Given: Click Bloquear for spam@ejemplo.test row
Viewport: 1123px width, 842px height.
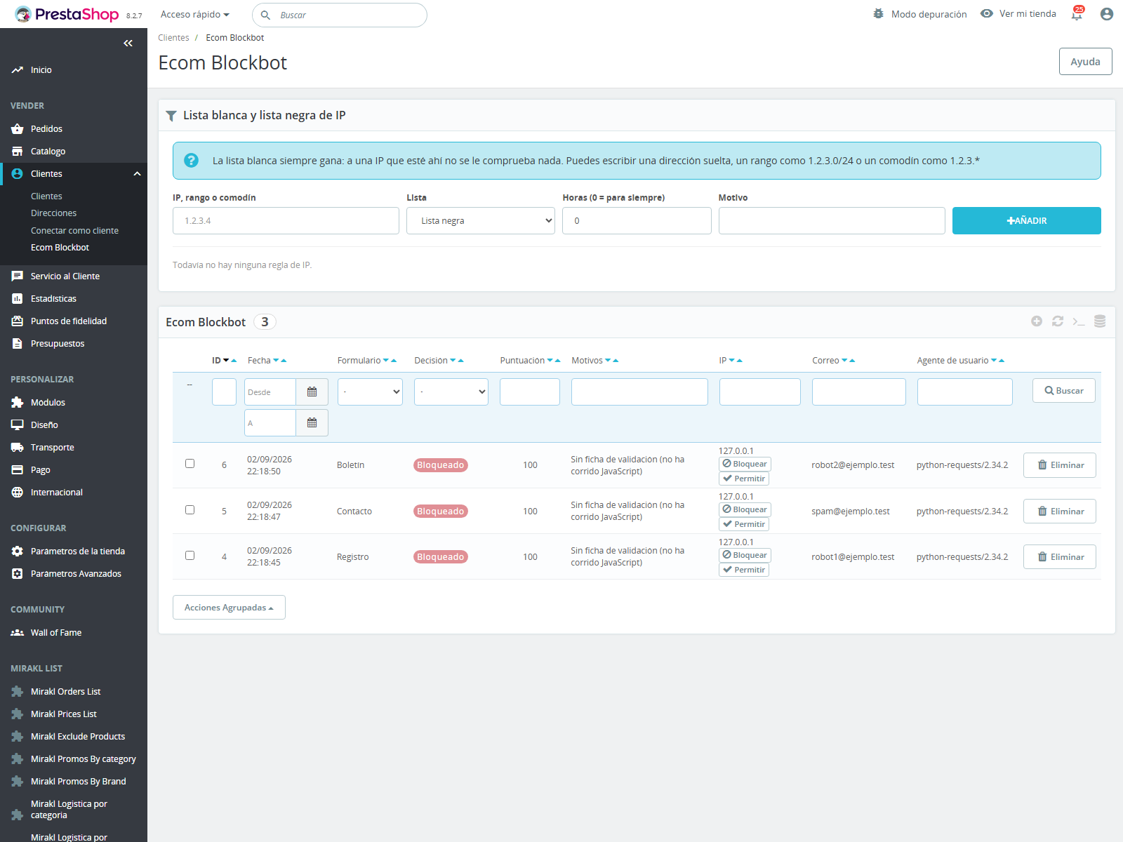Looking at the screenshot, I should click(x=745, y=509).
